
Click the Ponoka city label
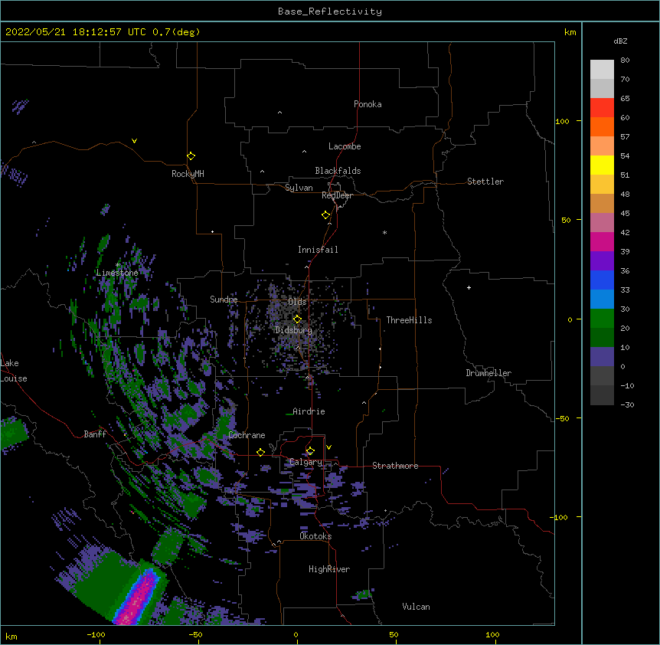click(x=368, y=104)
